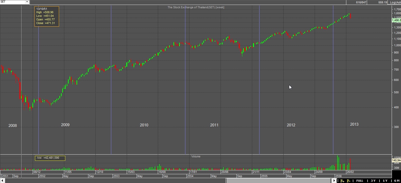Screen dimensions: 401x183
Task: Click the 2008 year annotation
Action: 12,126
